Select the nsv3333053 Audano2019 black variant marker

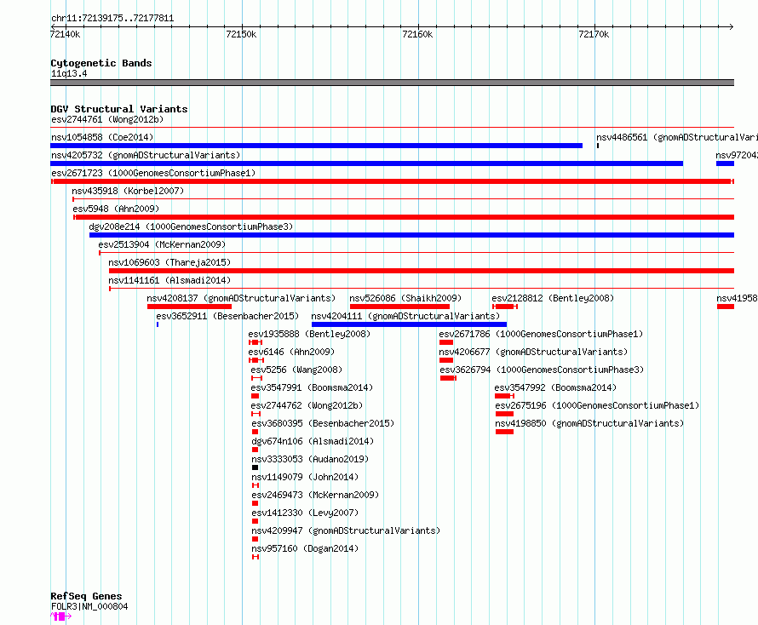pyautogui.click(x=256, y=467)
